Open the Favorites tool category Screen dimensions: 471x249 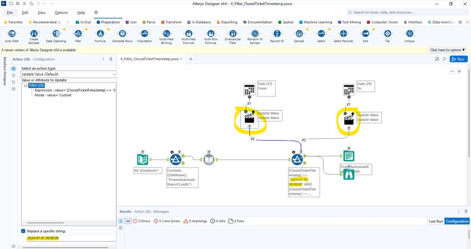(13, 22)
